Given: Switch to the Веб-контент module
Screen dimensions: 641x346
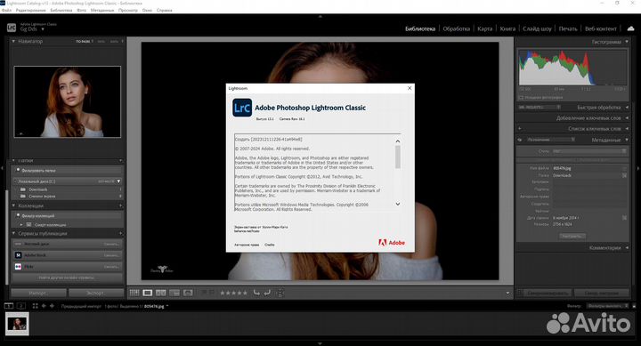Looking at the screenshot, I should tap(601, 28).
